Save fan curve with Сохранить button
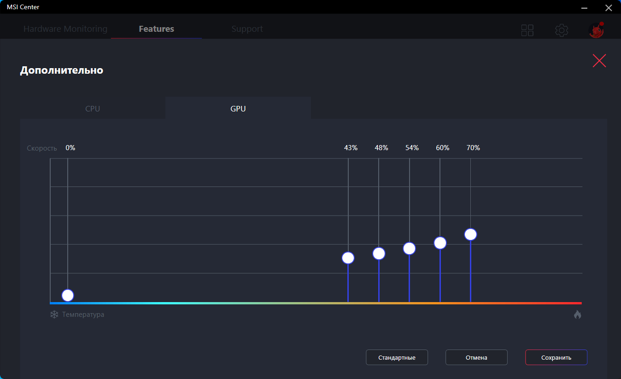Image resolution: width=621 pixels, height=379 pixels. coord(557,357)
